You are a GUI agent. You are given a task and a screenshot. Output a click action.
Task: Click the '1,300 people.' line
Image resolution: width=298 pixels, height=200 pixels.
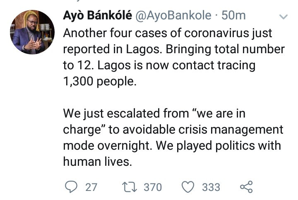100,82
